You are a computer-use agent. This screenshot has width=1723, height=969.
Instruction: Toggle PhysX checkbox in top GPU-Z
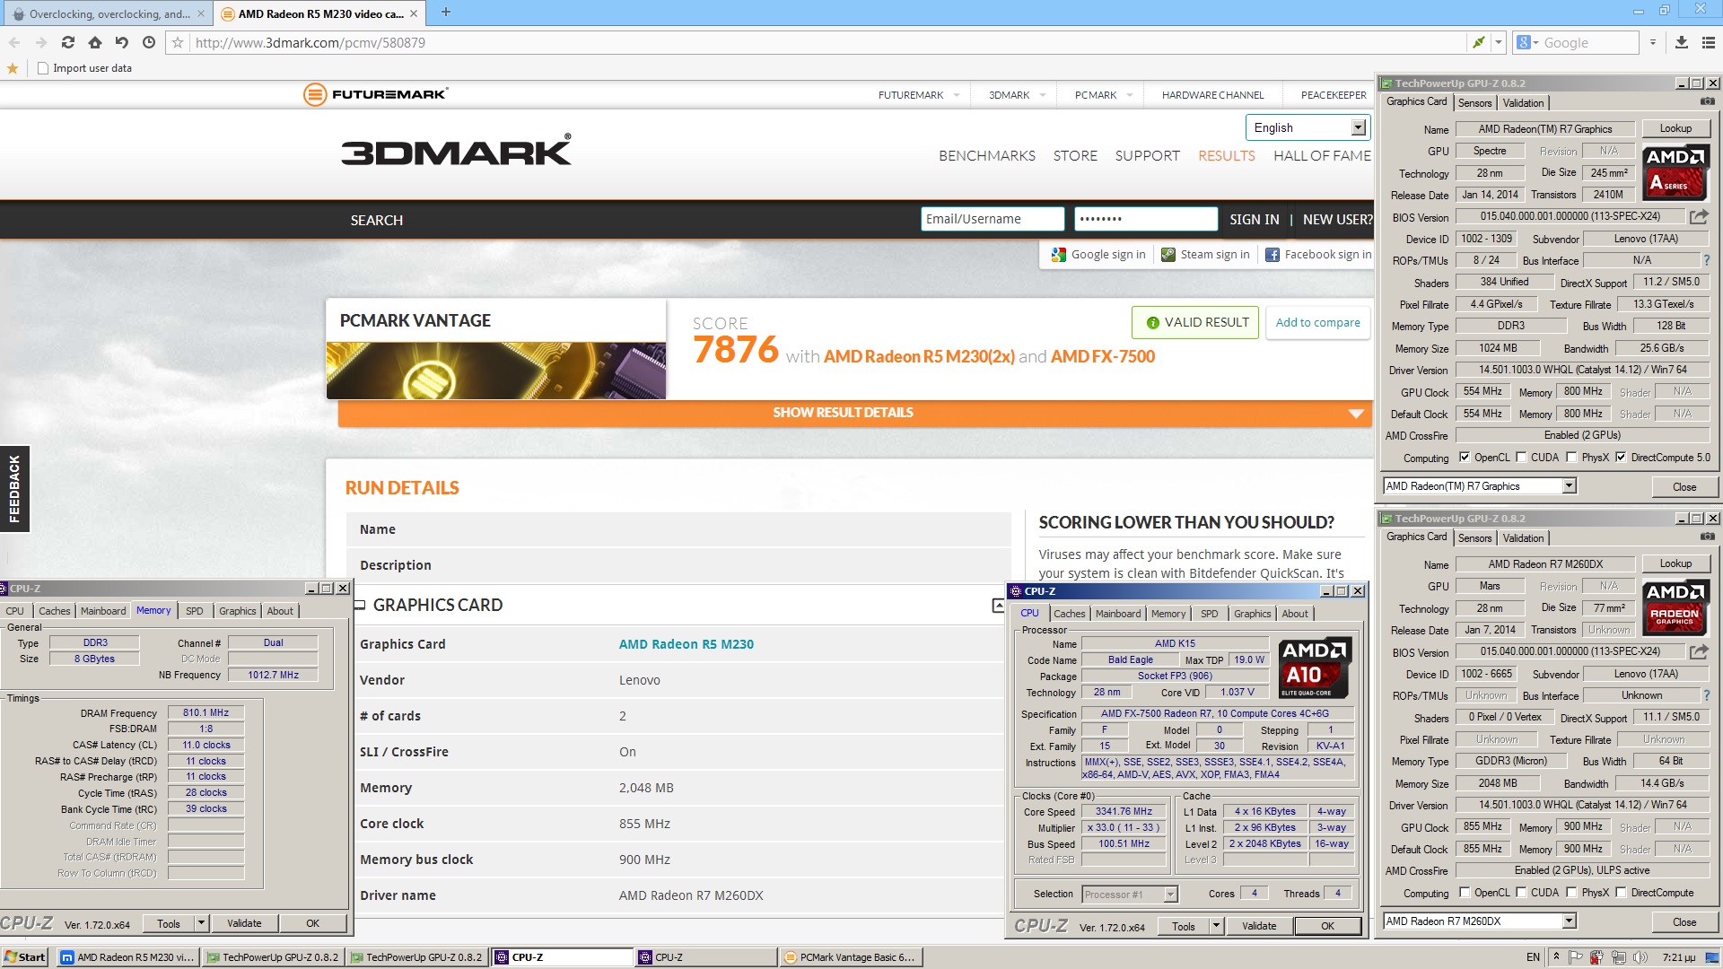point(1571,457)
